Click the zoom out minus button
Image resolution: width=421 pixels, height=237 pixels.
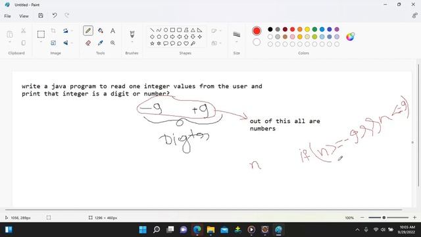(362, 217)
